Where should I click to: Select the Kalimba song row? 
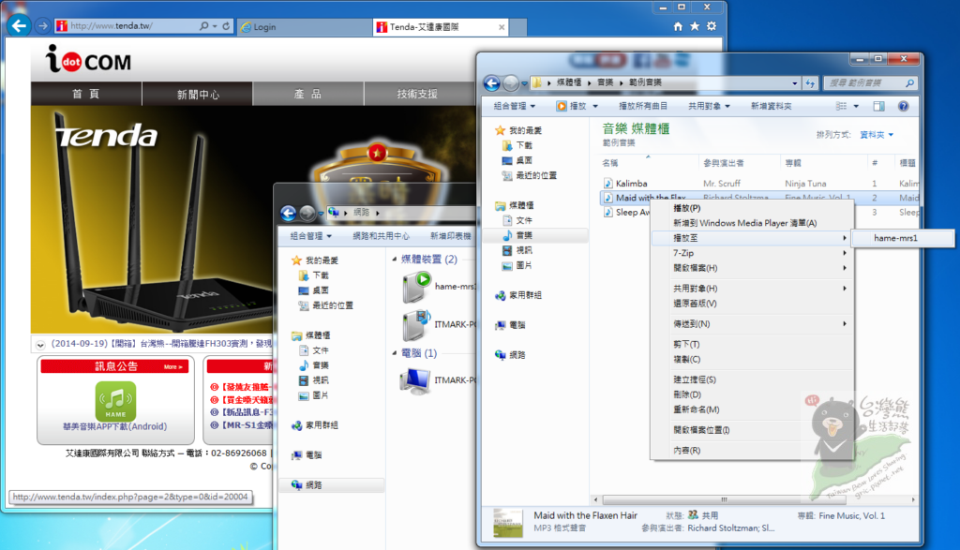click(759, 184)
